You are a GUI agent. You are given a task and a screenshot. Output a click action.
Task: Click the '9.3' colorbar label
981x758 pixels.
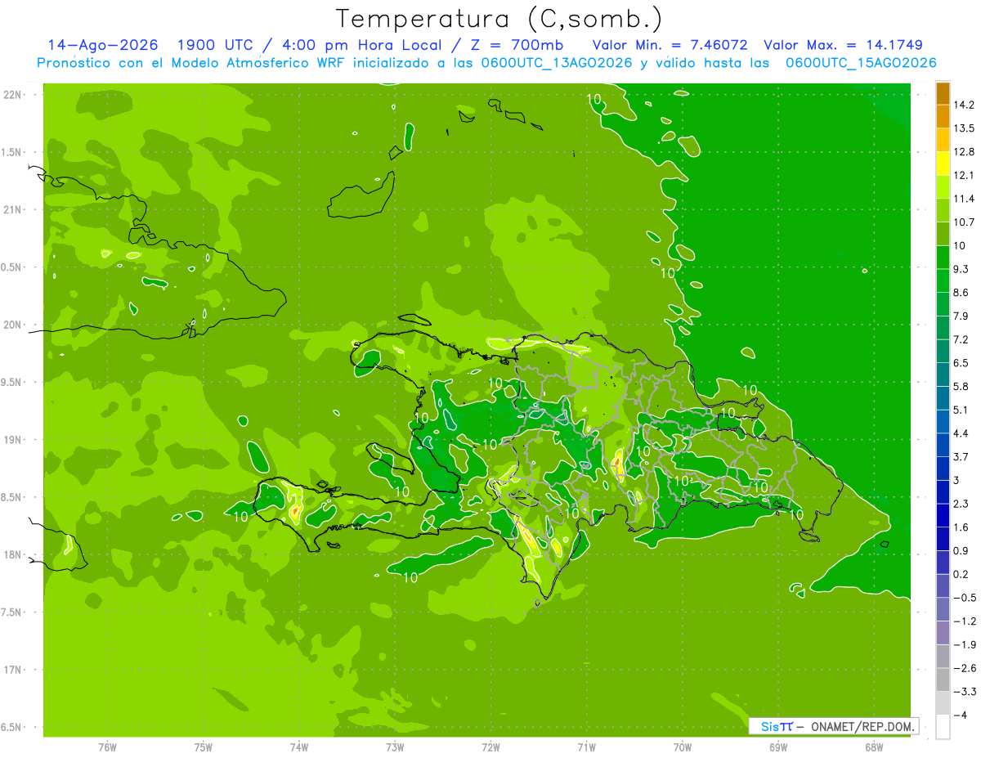pos(961,269)
